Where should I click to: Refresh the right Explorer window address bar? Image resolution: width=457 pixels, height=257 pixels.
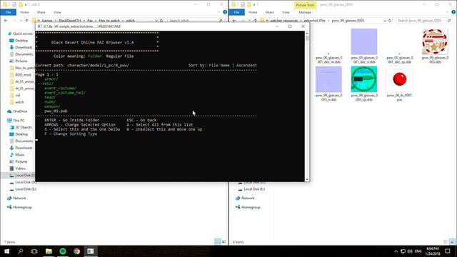click(390, 21)
